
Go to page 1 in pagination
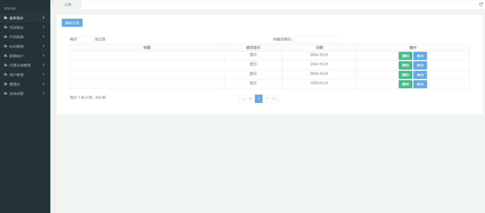[x=258, y=99]
